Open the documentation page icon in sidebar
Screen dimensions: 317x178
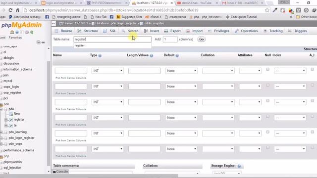[22, 32]
